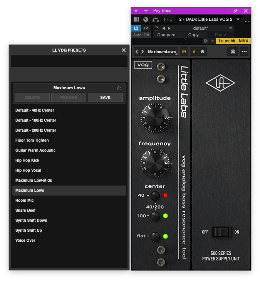
Task: Select insert slot 1 tab
Action: point(168,19)
